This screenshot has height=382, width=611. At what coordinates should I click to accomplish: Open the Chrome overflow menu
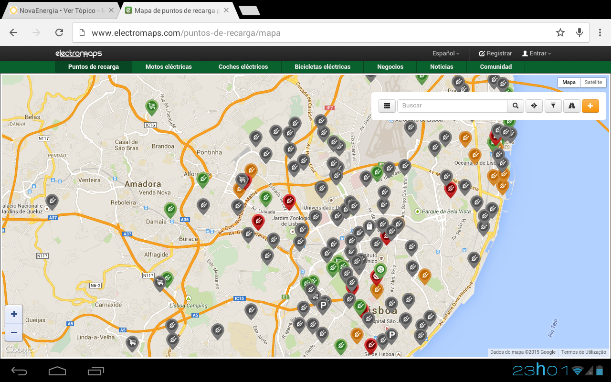click(600, 32)
